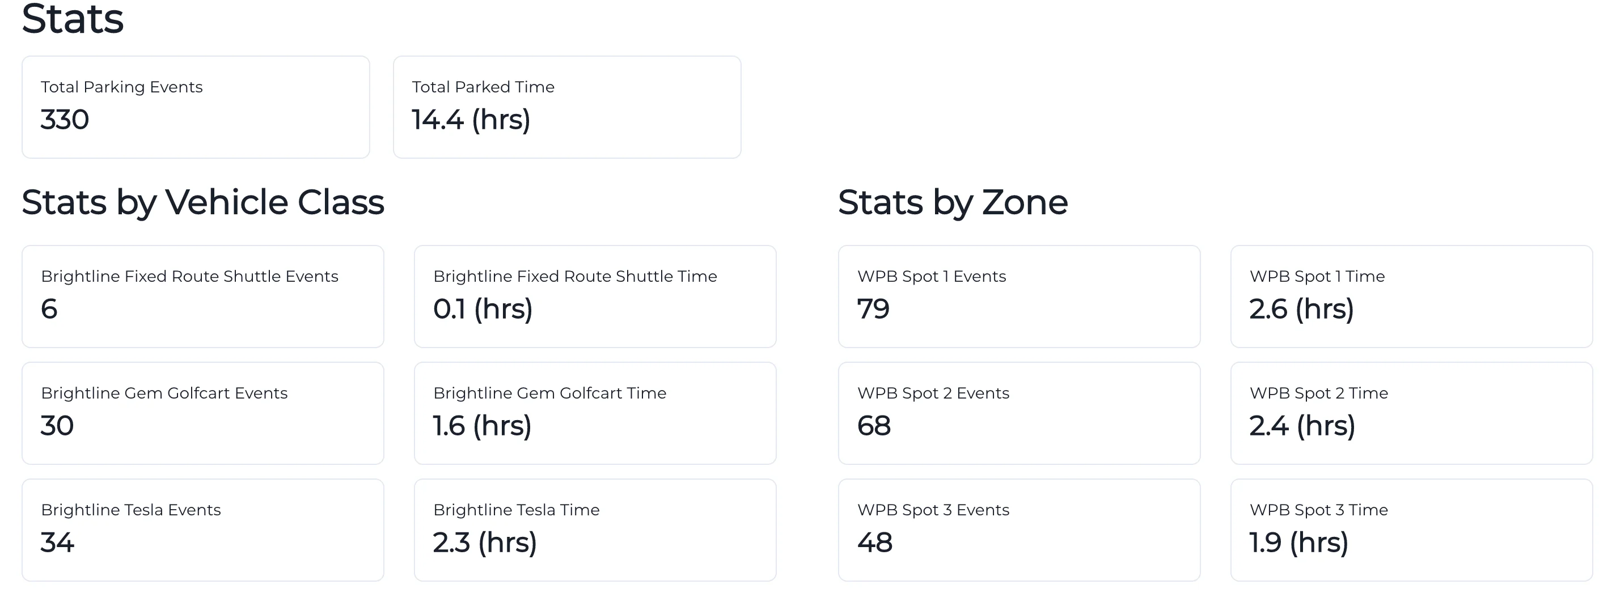Select the Brightline Tesla Events card
Image resolution: width=1616 pixels, height=593 pixels.
point(202,530)
